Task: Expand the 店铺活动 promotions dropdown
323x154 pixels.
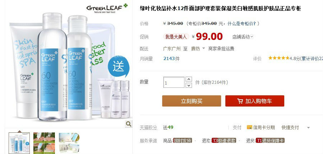Action: point(243,37)
